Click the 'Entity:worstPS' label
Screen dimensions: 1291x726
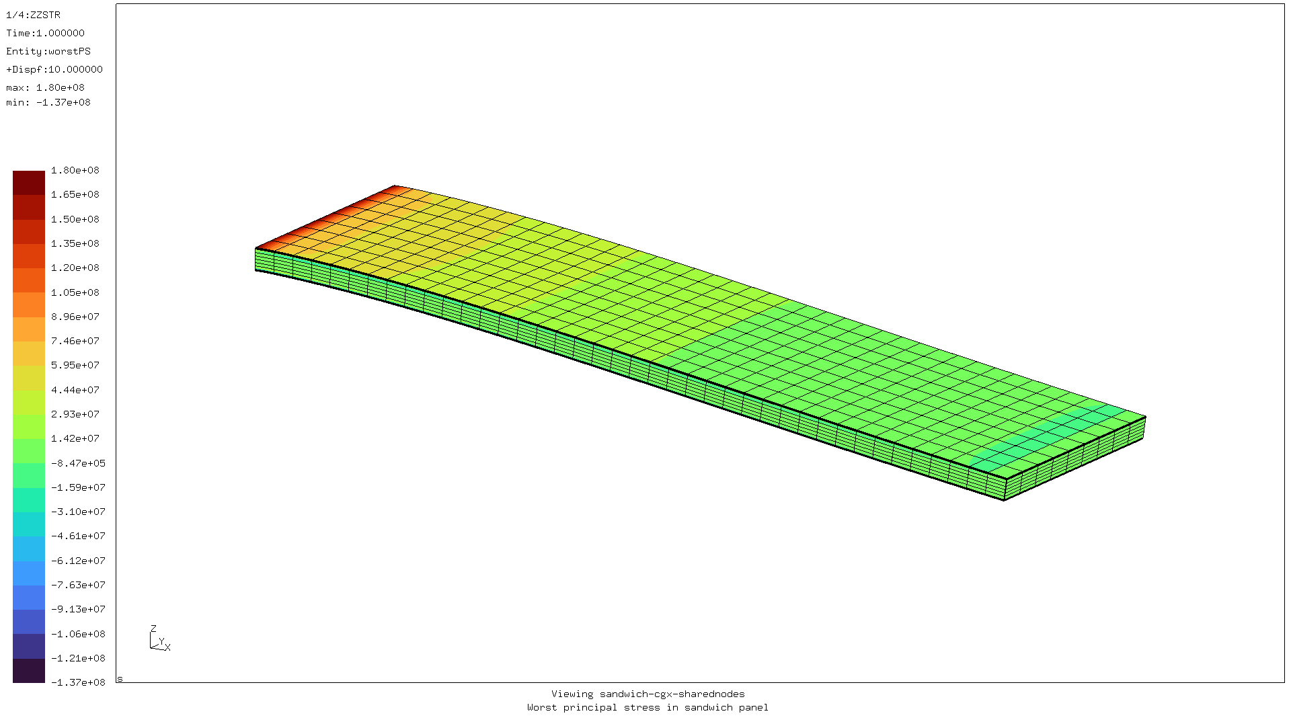click(x=48, y=51)
